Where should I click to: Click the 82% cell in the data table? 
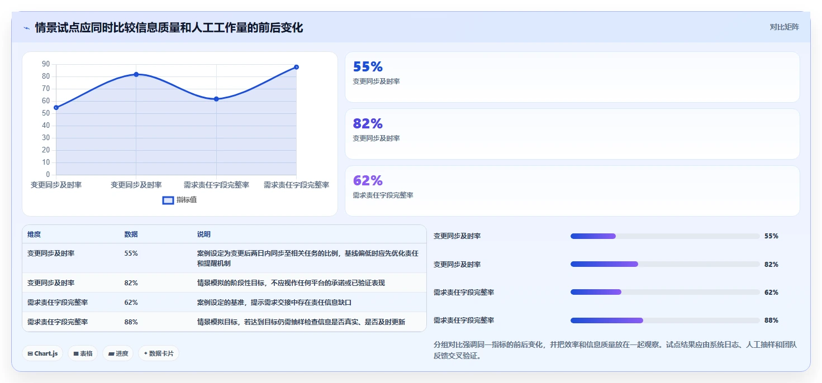pyautogui.click(x=131, y=283)
